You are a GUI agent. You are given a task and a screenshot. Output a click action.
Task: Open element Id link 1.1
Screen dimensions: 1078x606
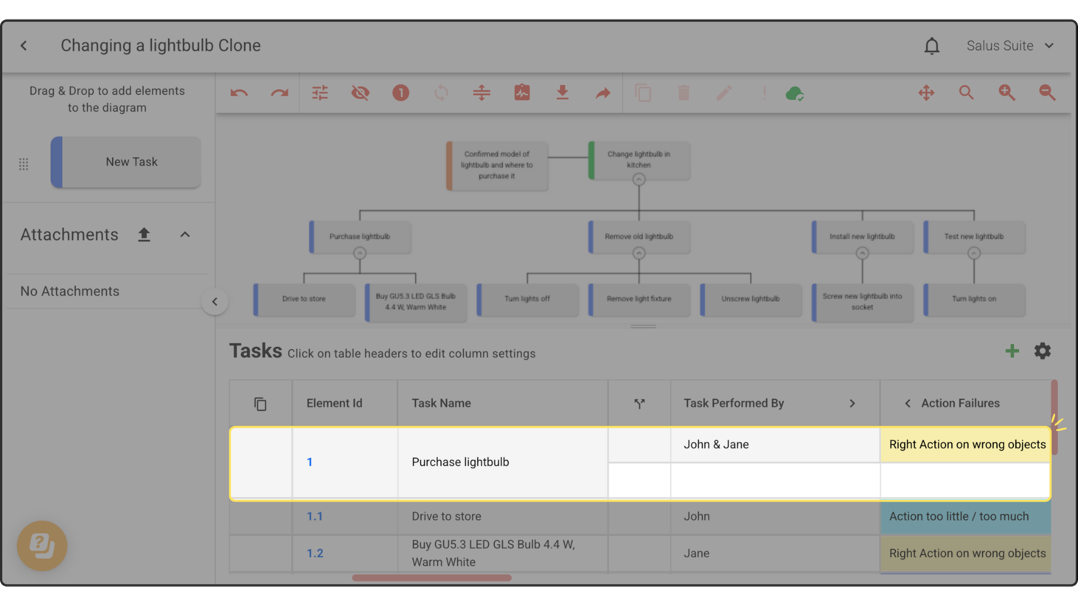click(x=314, y=517)
